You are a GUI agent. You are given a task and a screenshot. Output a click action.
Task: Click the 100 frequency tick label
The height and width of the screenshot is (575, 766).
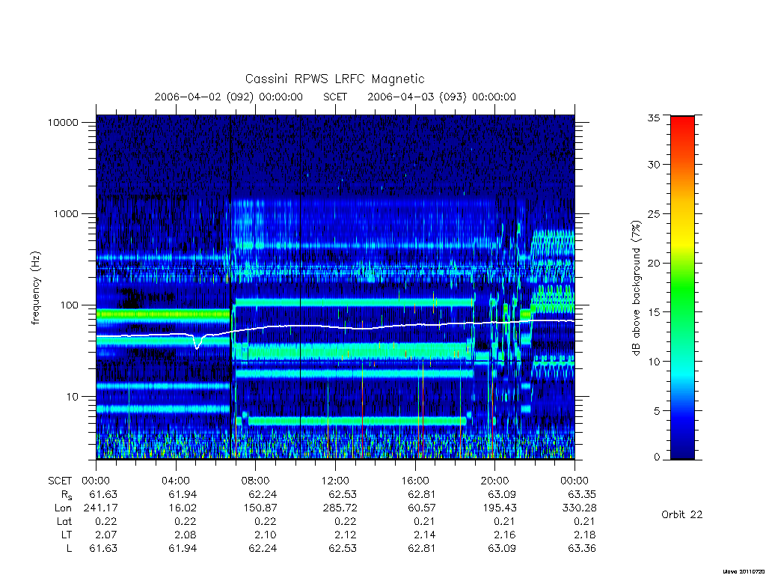[x=69, y=305]
